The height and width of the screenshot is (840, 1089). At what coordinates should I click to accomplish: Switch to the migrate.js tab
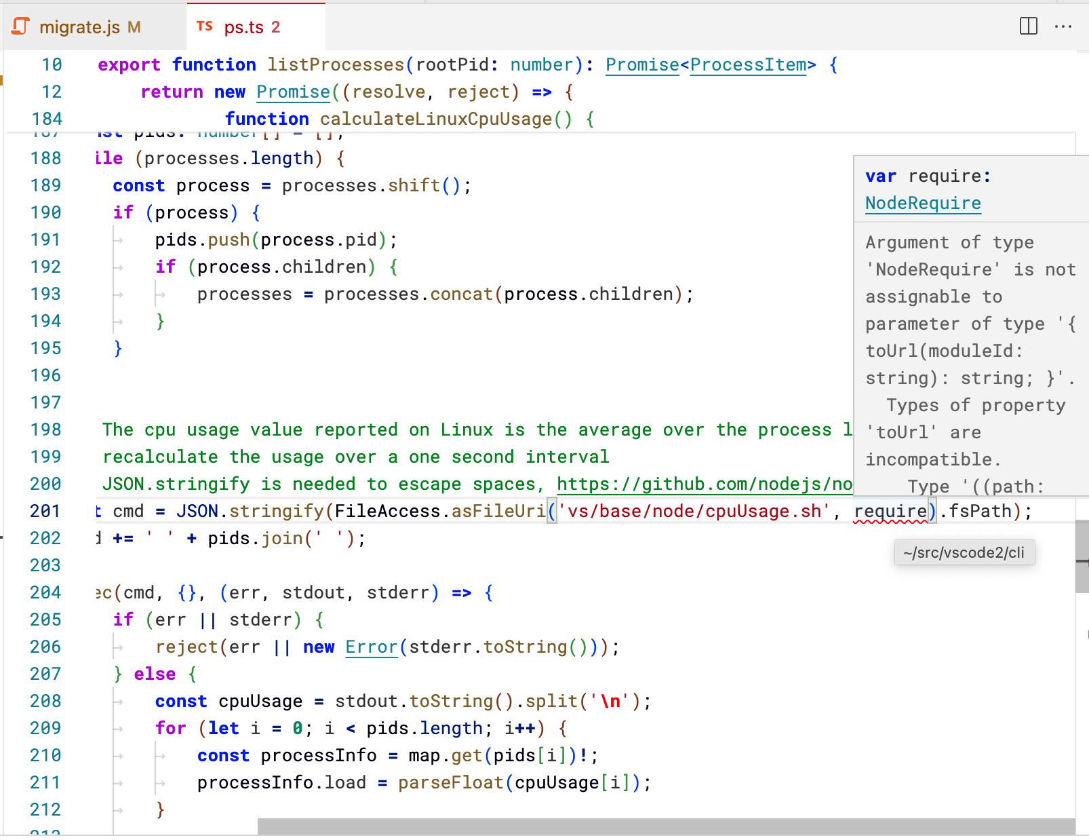(x=79, y=27)
